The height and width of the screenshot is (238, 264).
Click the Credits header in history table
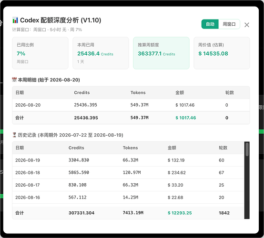point(76,148)
